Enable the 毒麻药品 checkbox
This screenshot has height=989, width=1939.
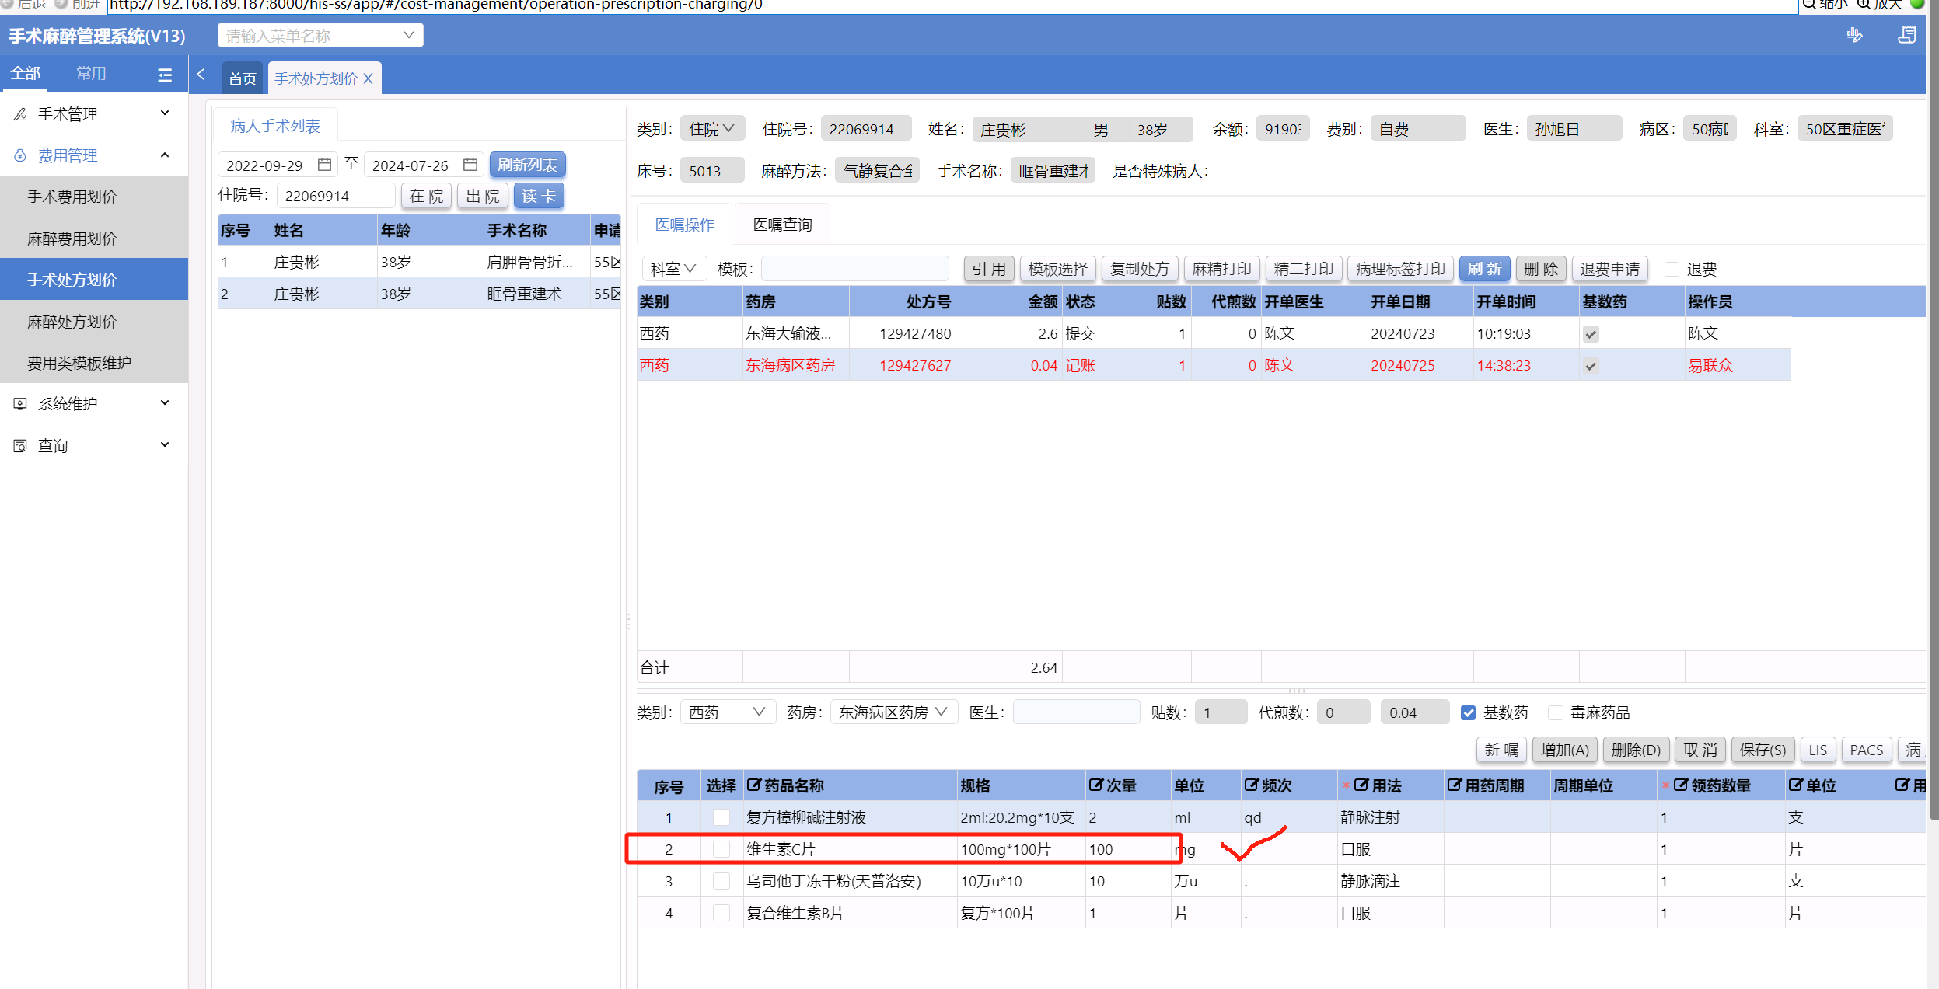[x=1556, y=712]
